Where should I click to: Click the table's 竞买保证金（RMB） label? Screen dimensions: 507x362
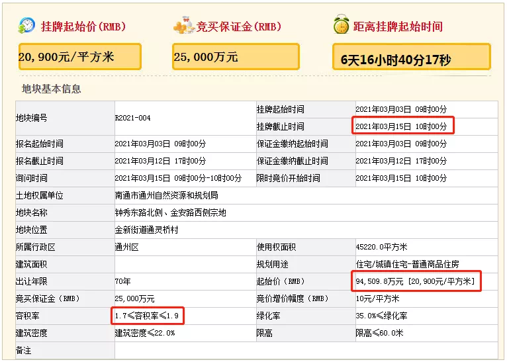[x=48, y=298]
